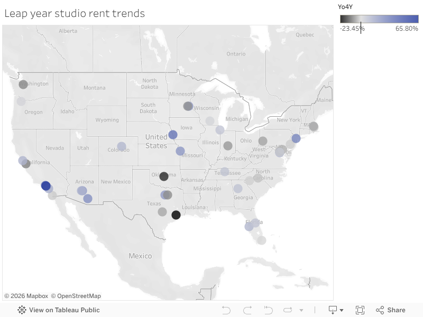Select the dark blue Southern California point
This screenshot has height=317, width=423.
point(45,185)
